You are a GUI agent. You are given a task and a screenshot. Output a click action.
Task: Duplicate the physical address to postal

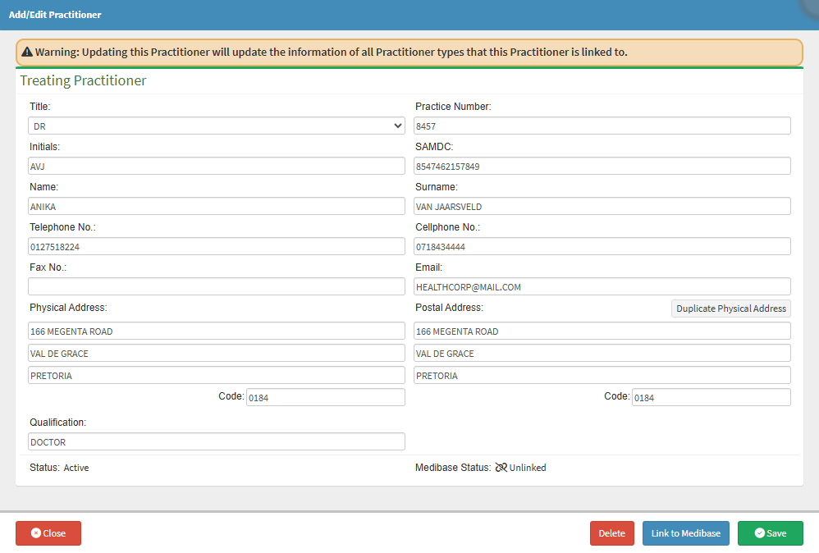(731, 308)
